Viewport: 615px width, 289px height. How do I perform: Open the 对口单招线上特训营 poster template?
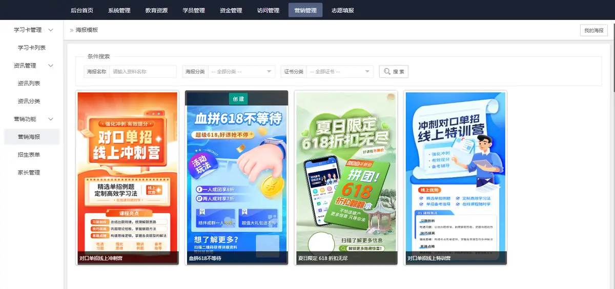(x=456, y=177)
